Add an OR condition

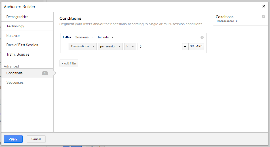pos(192,46)
